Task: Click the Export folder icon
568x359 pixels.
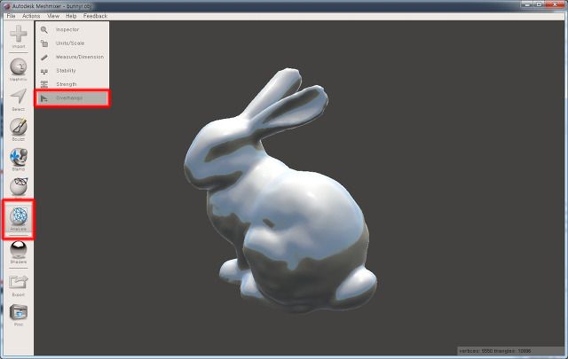Action: tap(19, 282)
